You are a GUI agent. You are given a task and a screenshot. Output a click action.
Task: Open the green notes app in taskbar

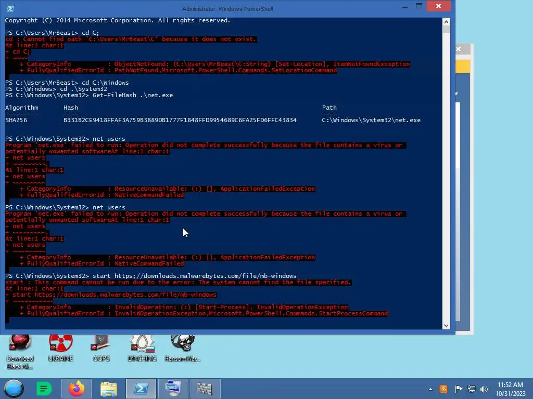tap(44, 389)
